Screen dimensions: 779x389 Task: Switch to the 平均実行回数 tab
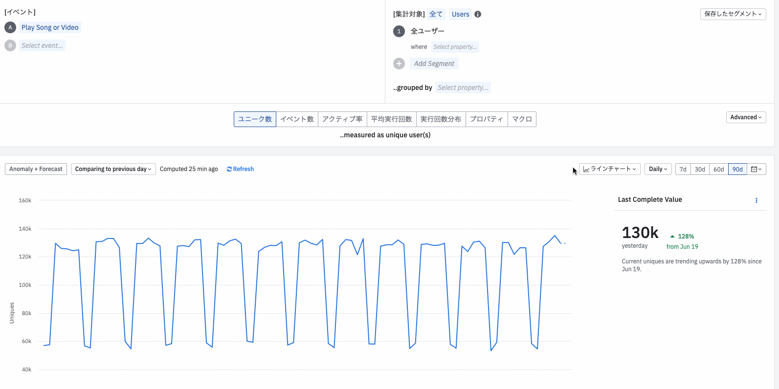click(x=391, y=119)
